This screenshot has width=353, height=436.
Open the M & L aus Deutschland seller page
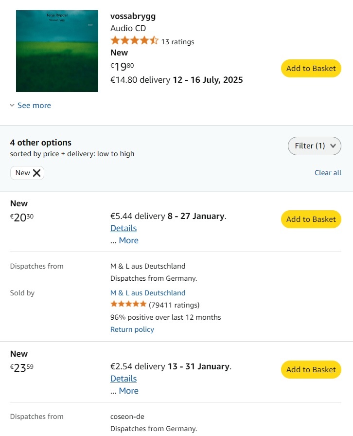[148, 293]
